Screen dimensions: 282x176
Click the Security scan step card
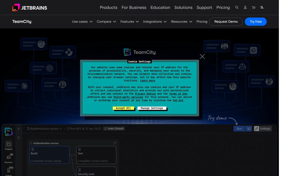[96, 171]
